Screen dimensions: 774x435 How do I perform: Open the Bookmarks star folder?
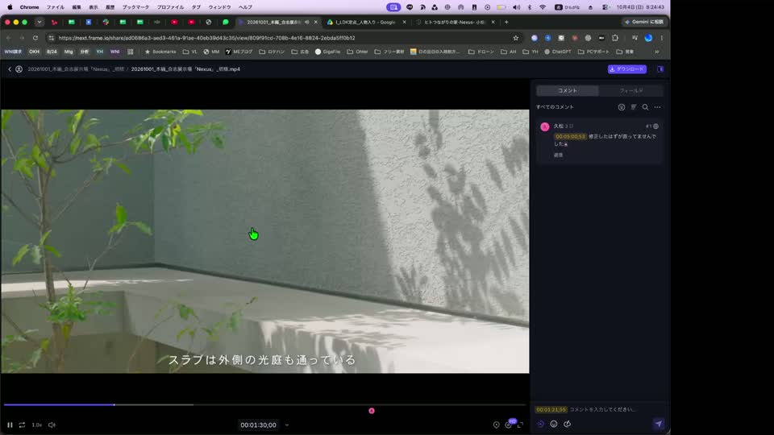pyautogui.click(x=160, y=52)
